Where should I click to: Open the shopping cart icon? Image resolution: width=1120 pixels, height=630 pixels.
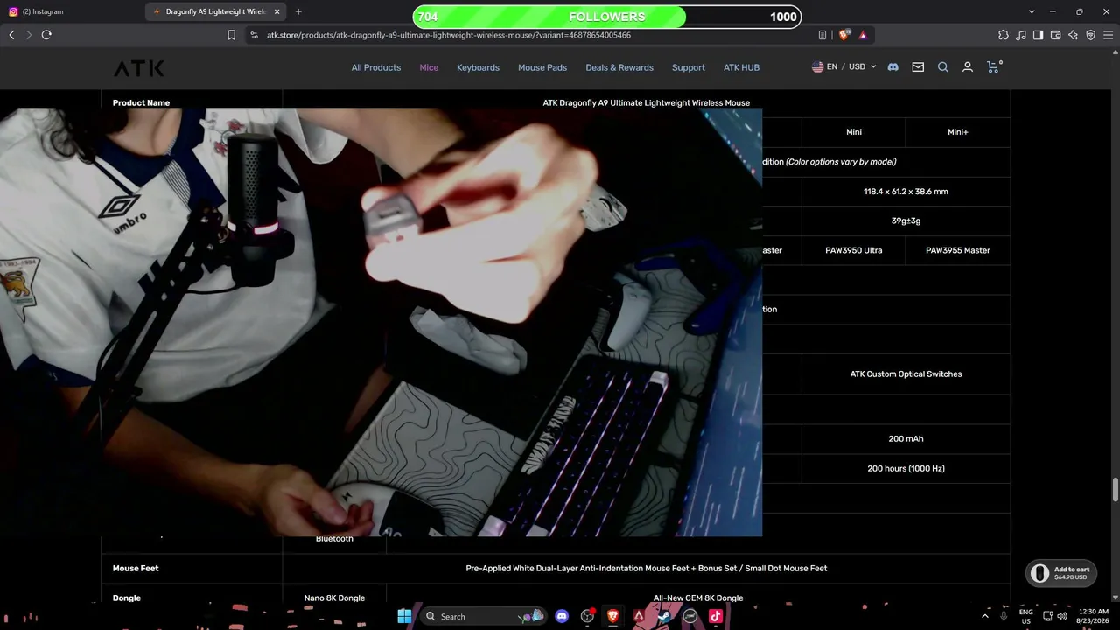[993, 66]
